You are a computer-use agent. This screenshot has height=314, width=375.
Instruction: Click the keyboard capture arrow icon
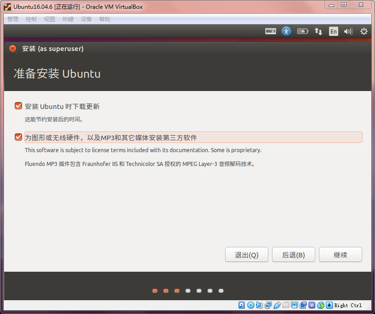click(330, 305)
